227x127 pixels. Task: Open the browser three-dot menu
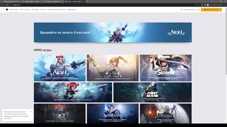pyautogui.click(x=225, y=5)
